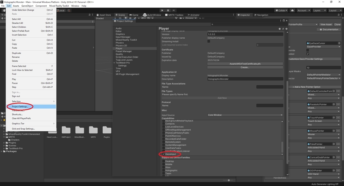Switch to the Animator tab
Screen dimensions: 344x186
pos(193,15)
